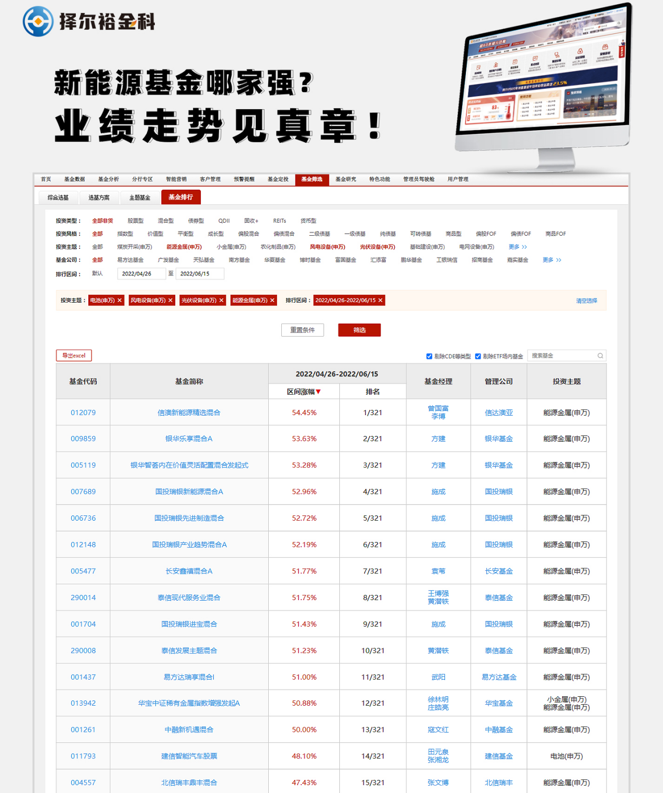Toggle 煤炭开采(申万) theme filter
The width and height of the screenshot is (663, 793).
tap(134, 247)
